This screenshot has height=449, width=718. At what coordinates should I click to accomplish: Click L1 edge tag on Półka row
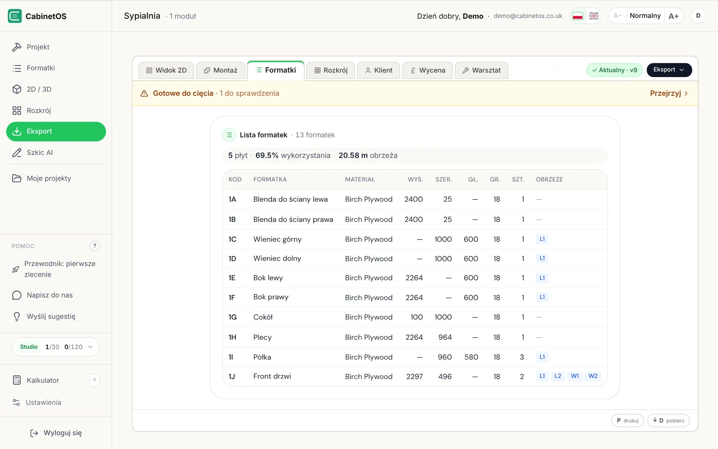542,357
